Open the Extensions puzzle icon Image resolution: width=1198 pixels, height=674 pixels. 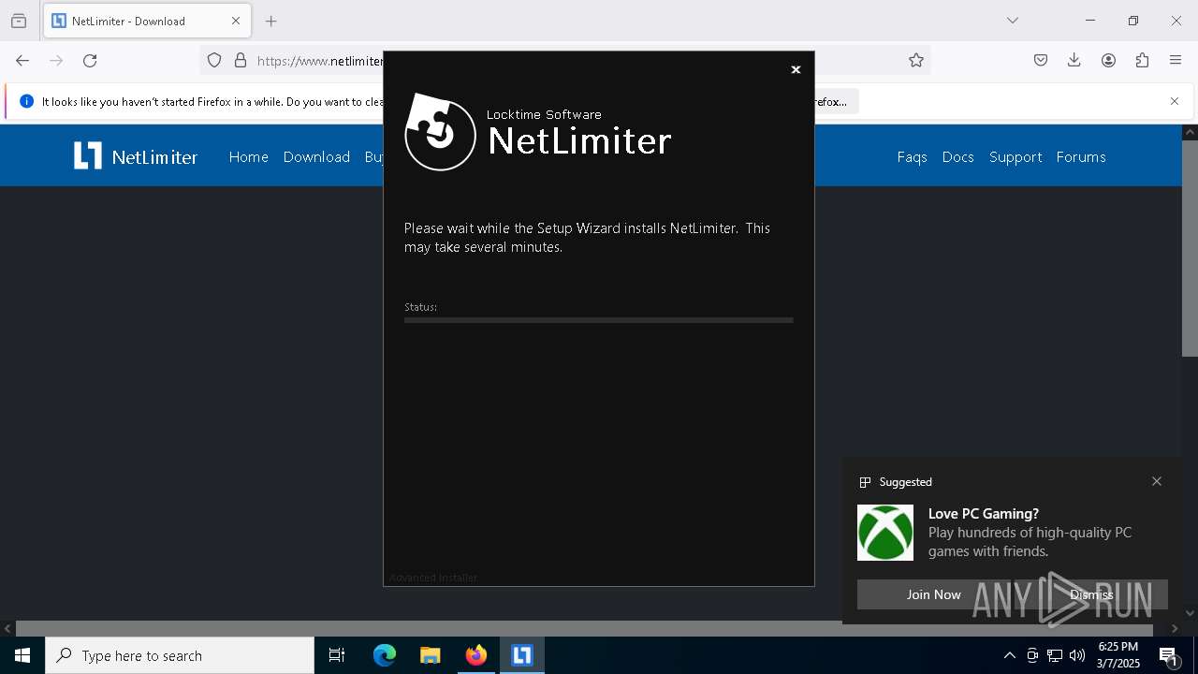[x=1142, y=61]
